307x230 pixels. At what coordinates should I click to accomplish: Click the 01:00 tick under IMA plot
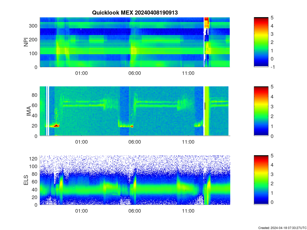[81, 142]
